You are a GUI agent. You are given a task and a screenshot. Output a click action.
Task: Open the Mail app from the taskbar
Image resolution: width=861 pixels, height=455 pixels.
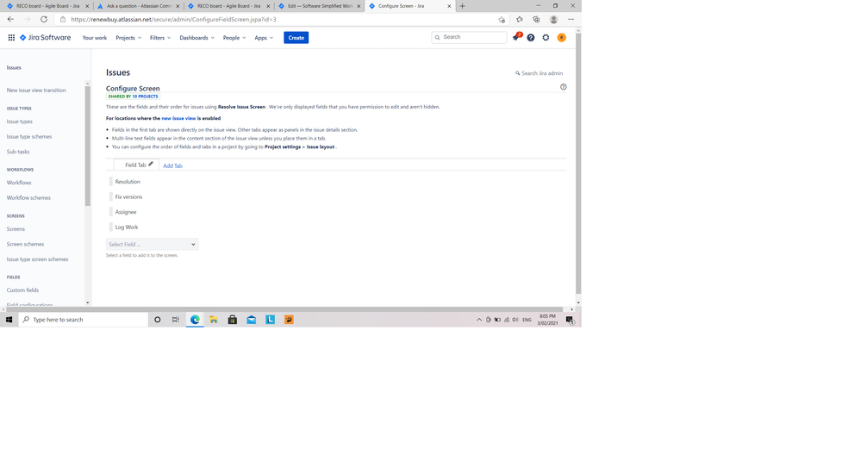coord(251,320)
